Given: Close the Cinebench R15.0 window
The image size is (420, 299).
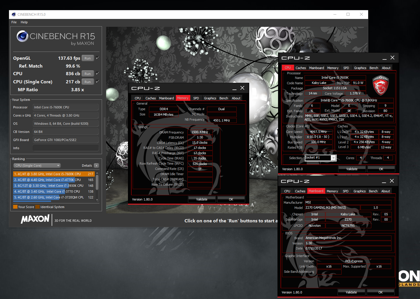Looking at the screenshot, I should pyautogui.click(x=361, y=14).
